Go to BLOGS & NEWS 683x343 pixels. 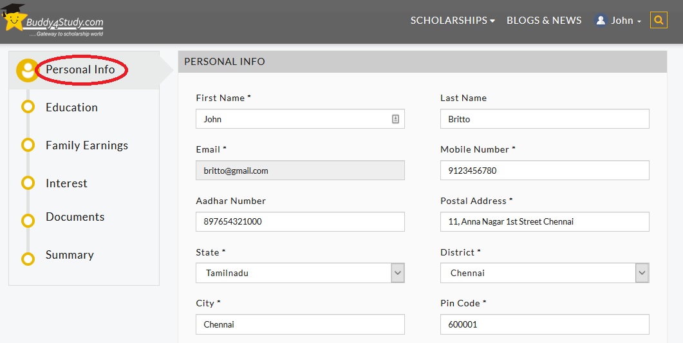544,21
